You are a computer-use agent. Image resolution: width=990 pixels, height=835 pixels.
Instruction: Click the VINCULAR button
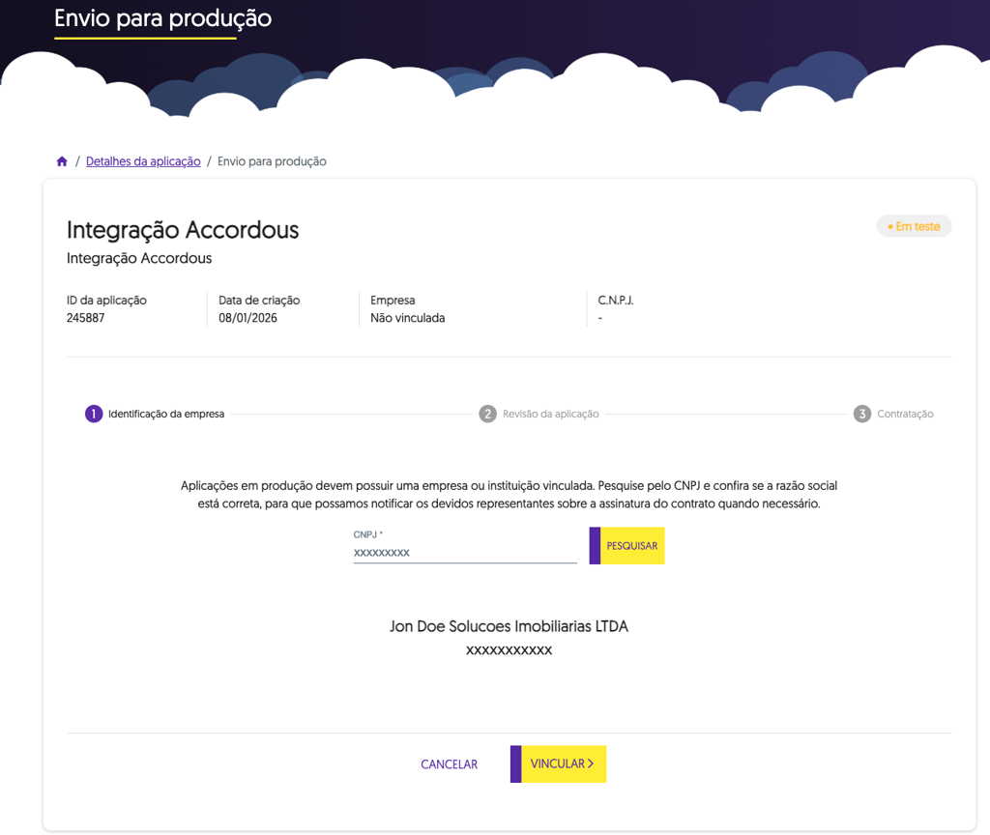(x=558, y=763)
